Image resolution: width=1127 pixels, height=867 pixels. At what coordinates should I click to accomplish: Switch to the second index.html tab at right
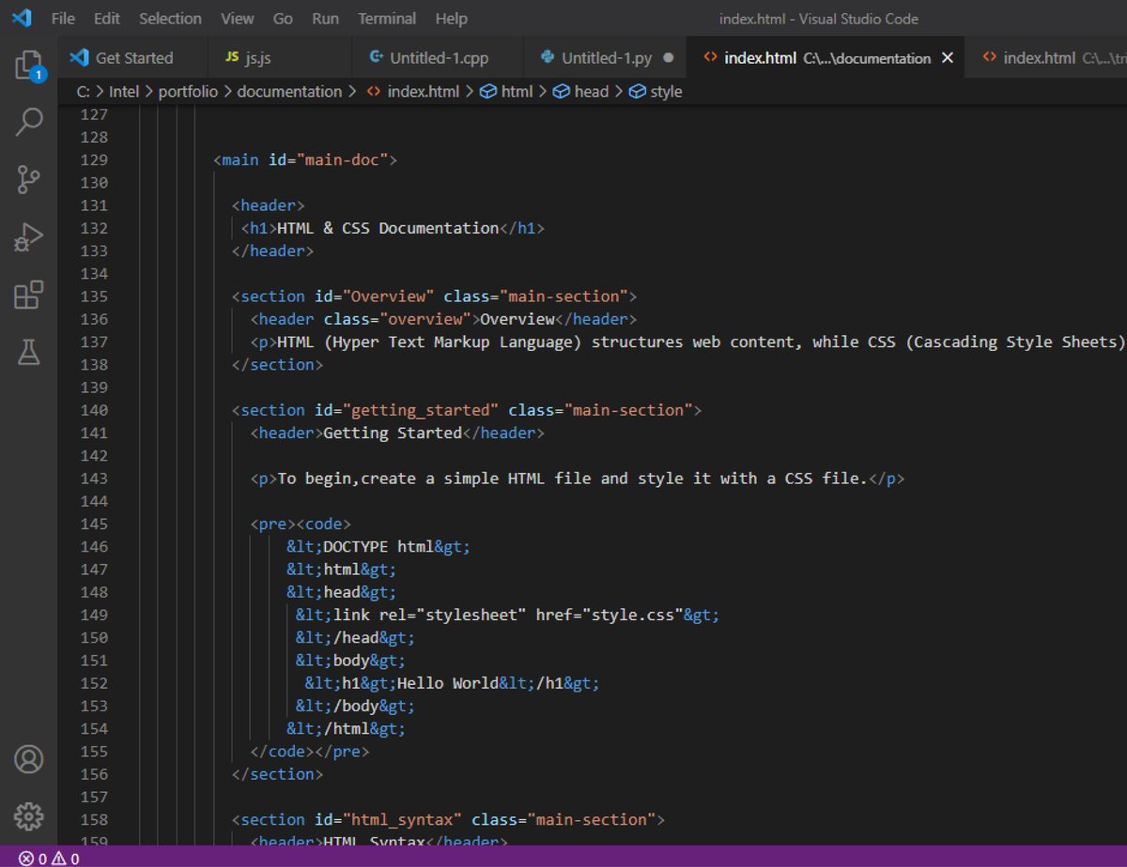(x=1048, y=57)
